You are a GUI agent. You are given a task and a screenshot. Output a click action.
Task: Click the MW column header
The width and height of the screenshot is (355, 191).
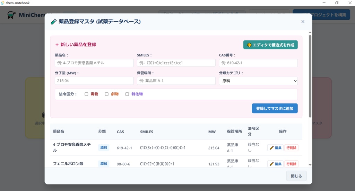(x=212, y=132)
